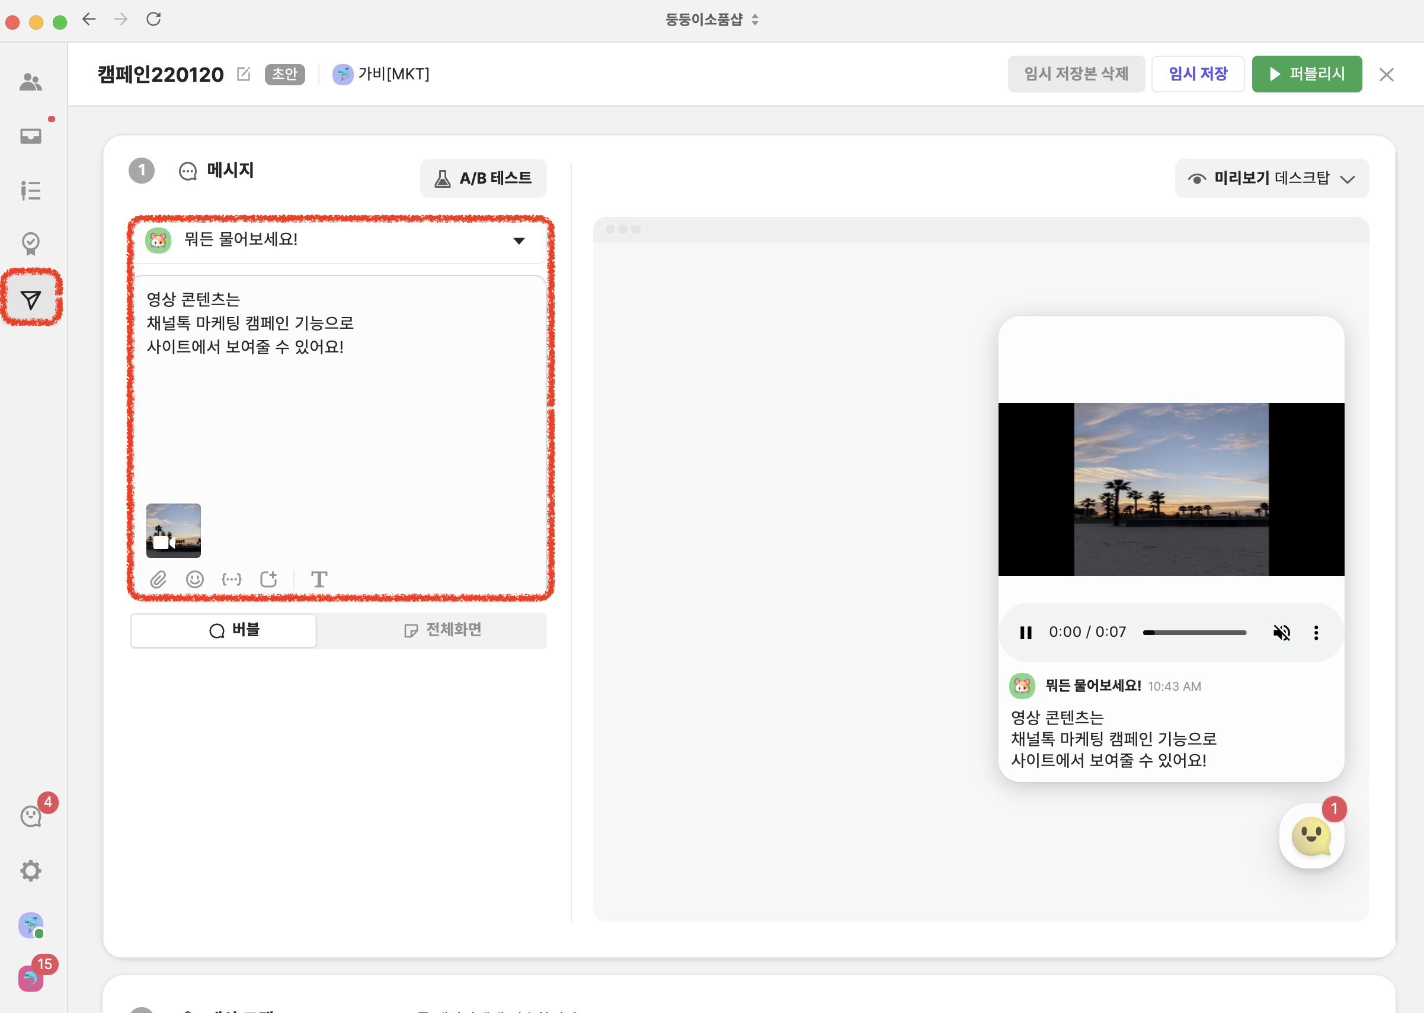The width and height of the screenshot is (1424, 1013).
Task: Click the attach file paperclip icon
Action: (158, 579)
